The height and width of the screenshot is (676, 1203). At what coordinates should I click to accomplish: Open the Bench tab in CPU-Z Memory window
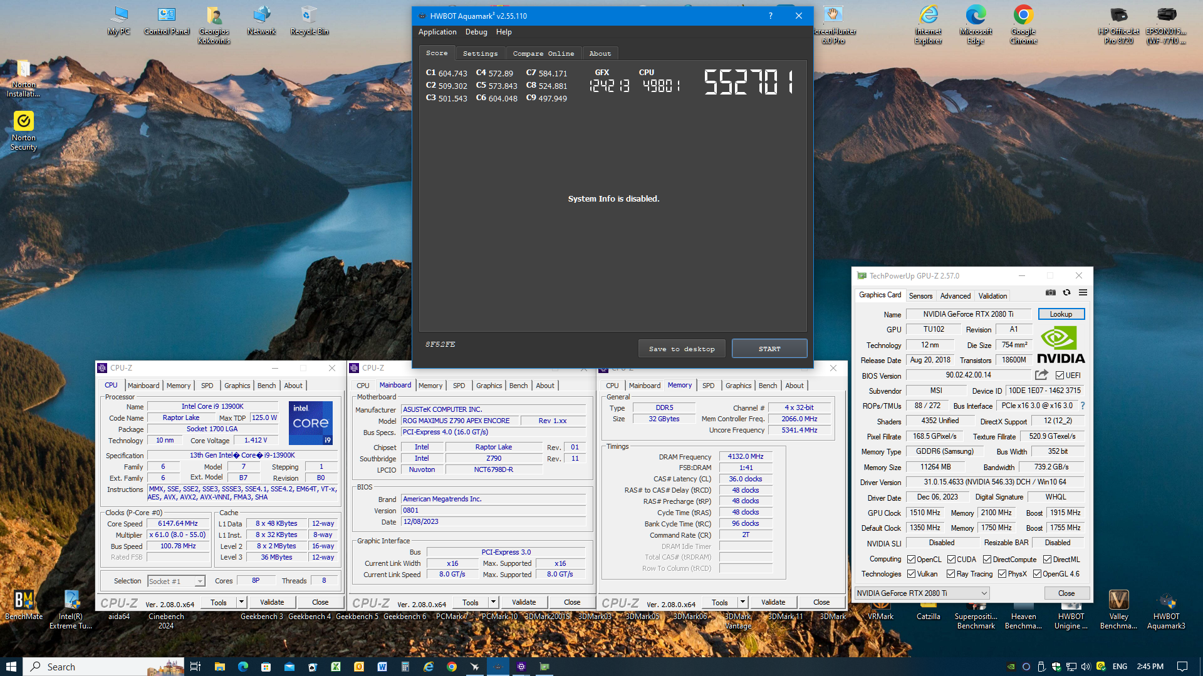768,386
